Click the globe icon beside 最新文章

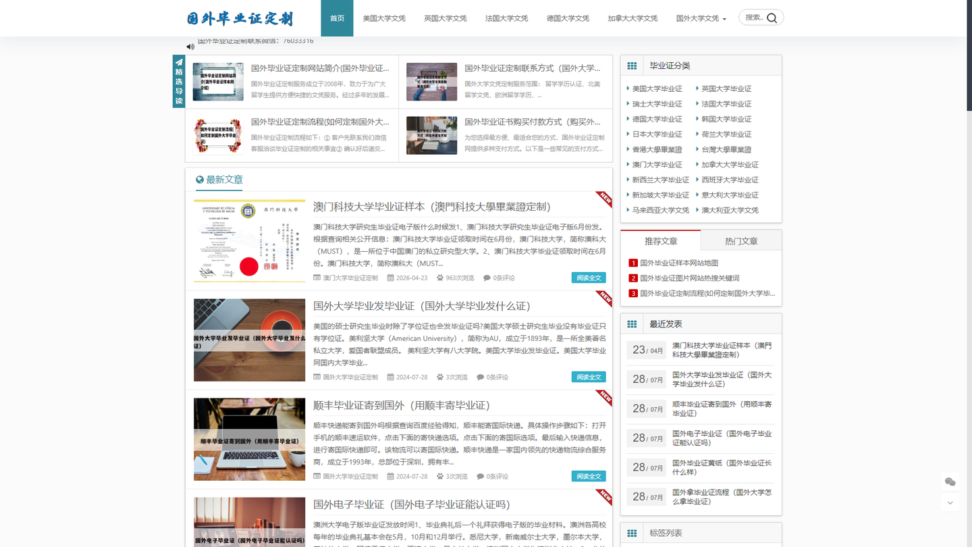click(x=200, y=180)
